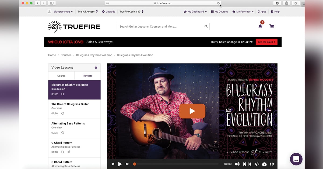Open the Apps menu item
Viewport: 323px width, 169px height.
tap(262, 12)
